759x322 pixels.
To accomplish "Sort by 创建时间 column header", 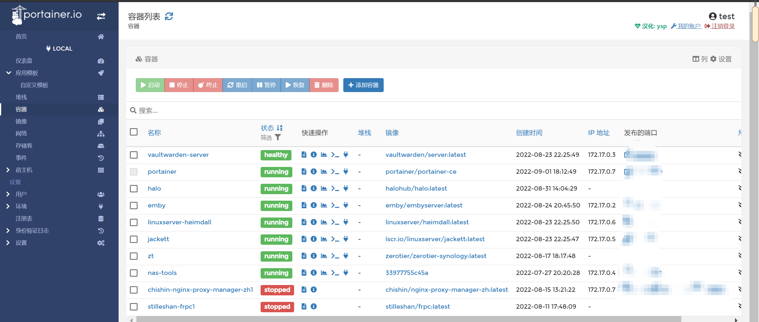I will [x=529, y=133].
